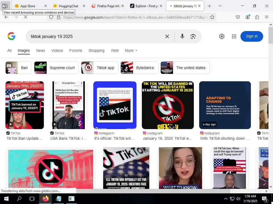This screenshot has height=204, width=273.
Task: Open the Firefox View recent browsing icon
Action: click(x=5, y=6)
